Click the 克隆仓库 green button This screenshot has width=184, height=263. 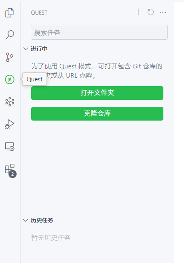[x=97, y=114]
